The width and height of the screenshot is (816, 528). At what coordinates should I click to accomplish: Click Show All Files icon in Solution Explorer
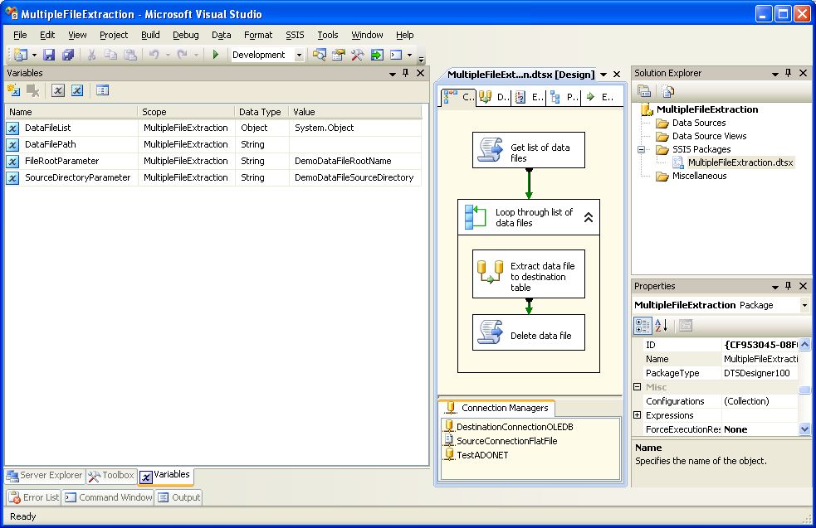click(x=668, y=91)
